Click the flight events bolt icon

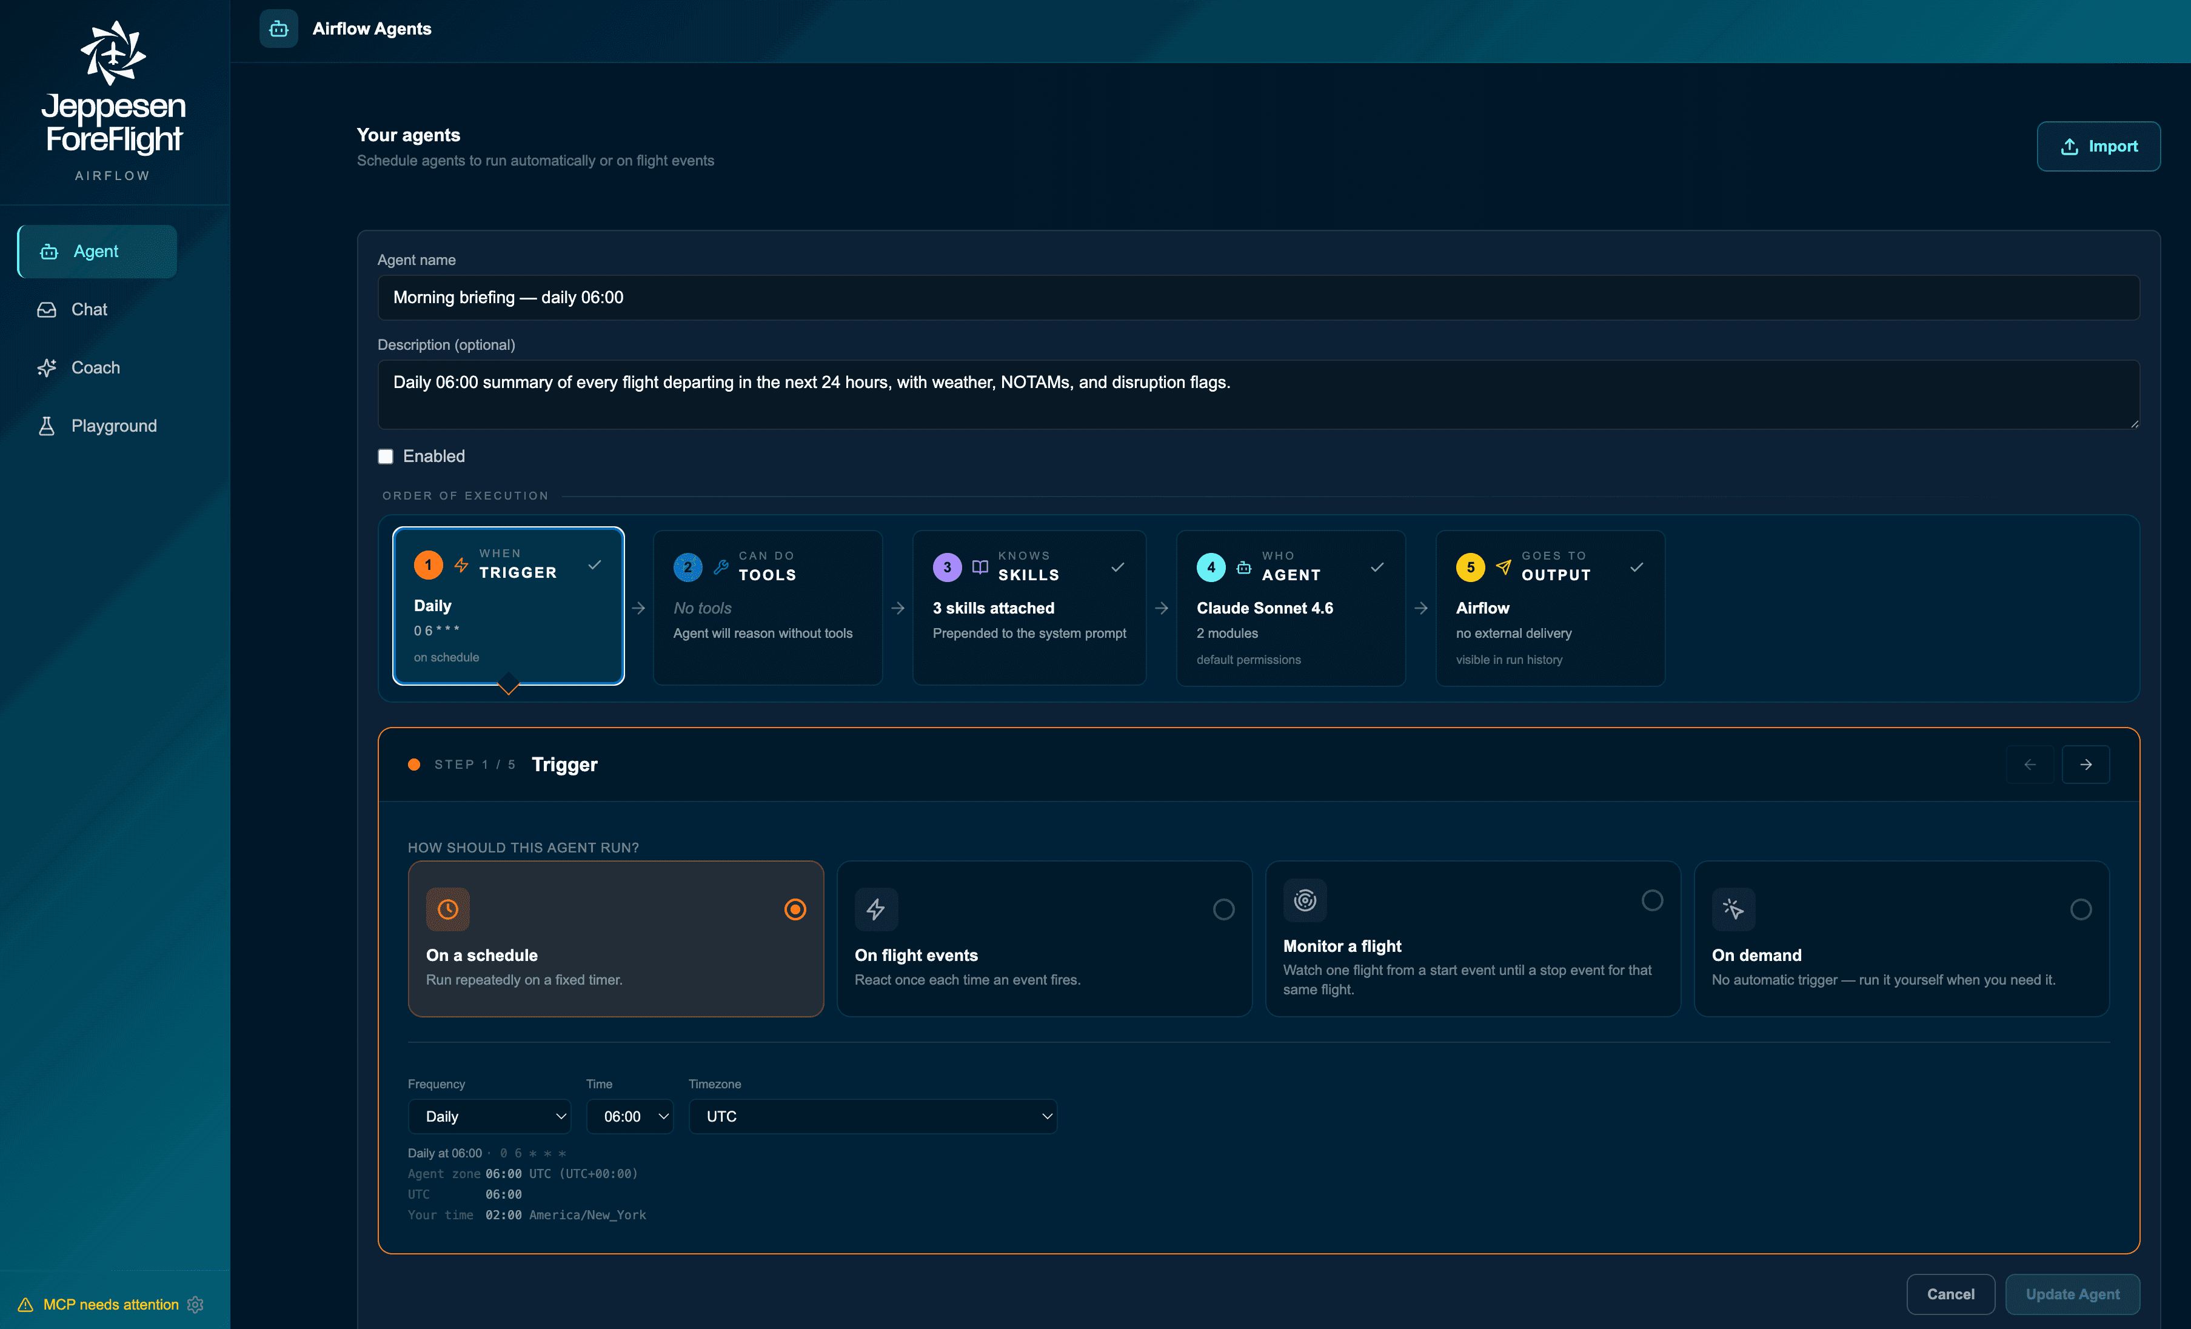(876, 909)
